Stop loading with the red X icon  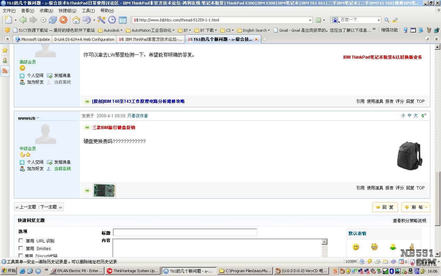click(x=63, y=20)
